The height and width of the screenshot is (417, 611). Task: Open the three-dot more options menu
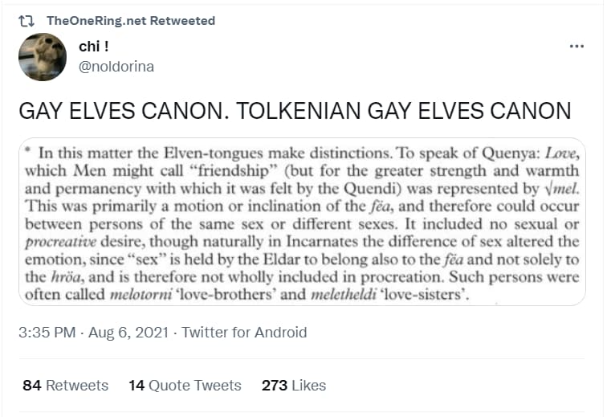pyautogui.click(x=576, y=47)
